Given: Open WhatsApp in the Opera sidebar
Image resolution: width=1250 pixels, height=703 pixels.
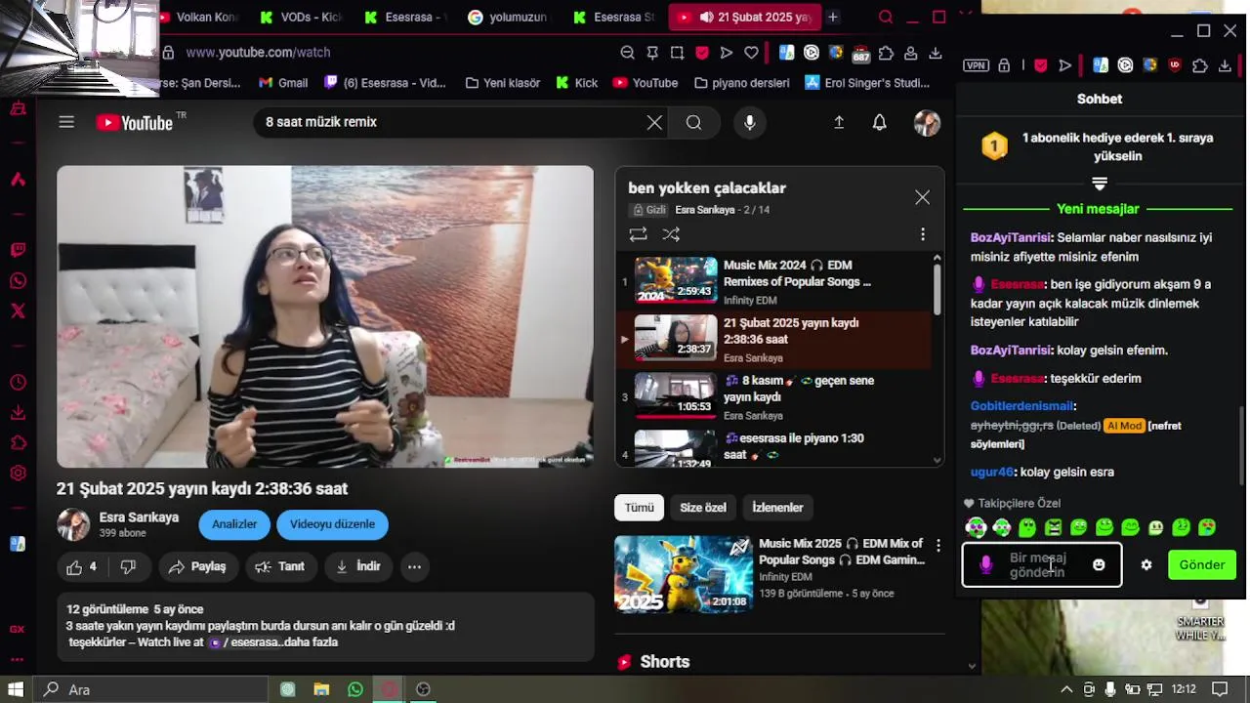Looking at the screenshot, I should click(x=18, y=281).
